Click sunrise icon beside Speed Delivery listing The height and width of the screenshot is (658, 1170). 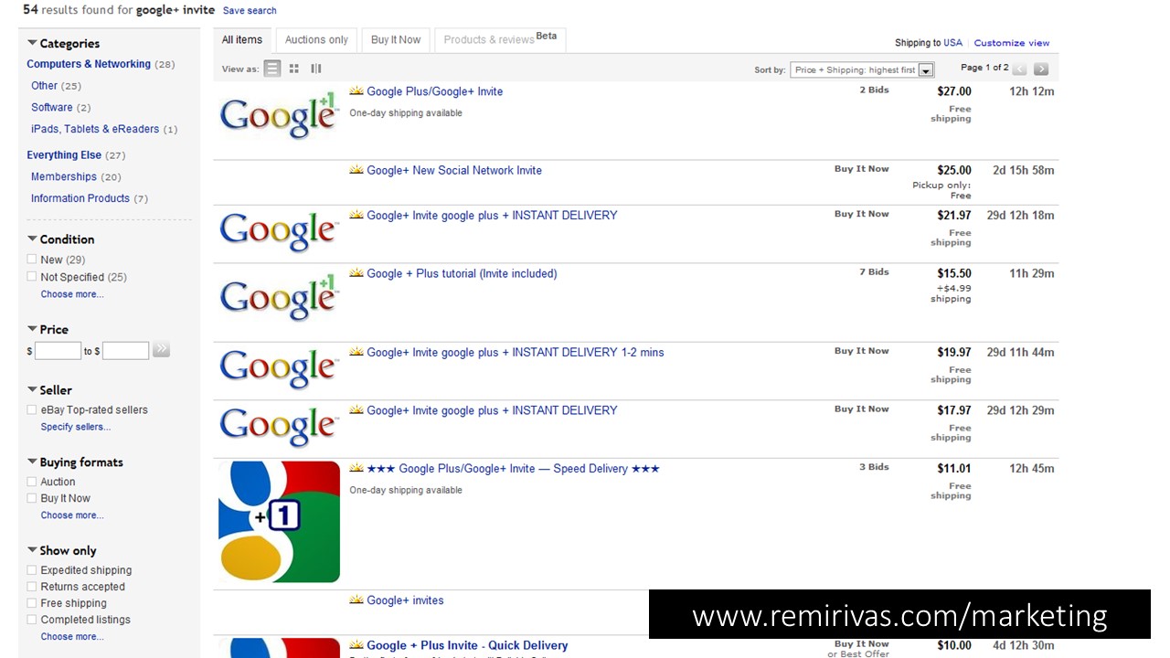tap(356, 469)
